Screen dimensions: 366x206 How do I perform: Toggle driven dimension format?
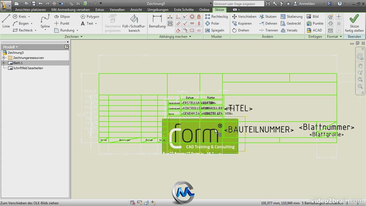click(331, 30)
